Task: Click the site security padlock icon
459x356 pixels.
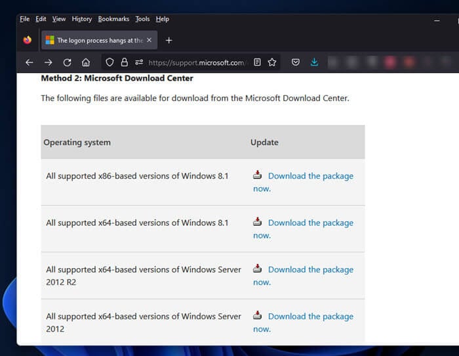Action: [x=124, y=62]
